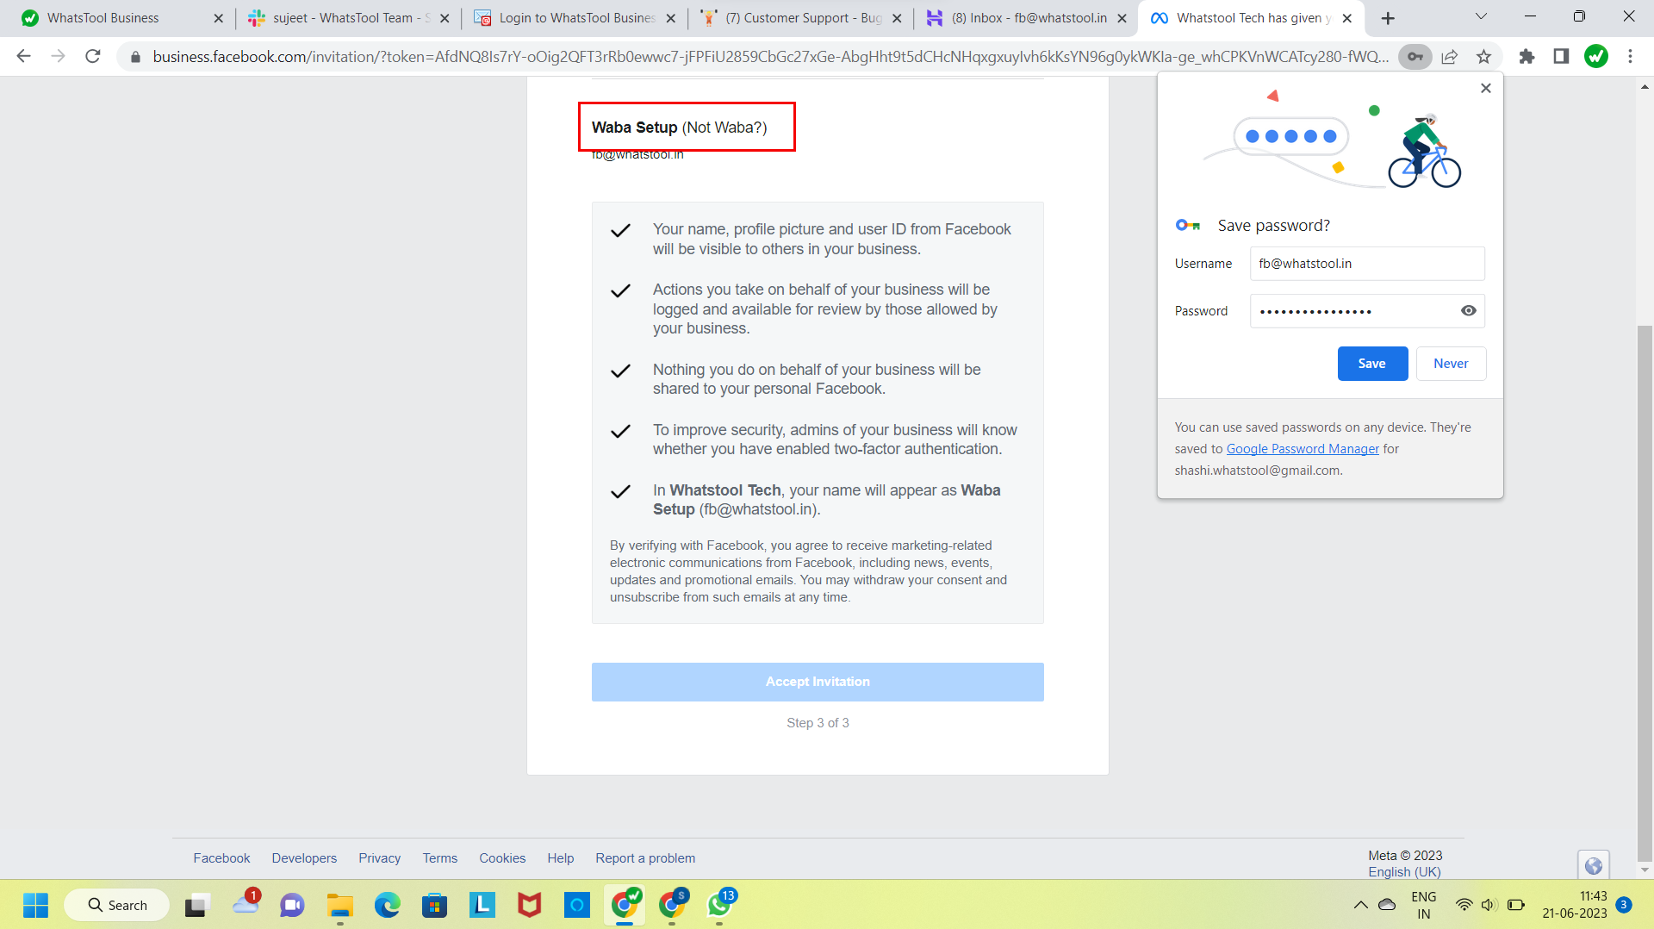Switch to Customer Support - Bug tab

pos(803,18)
